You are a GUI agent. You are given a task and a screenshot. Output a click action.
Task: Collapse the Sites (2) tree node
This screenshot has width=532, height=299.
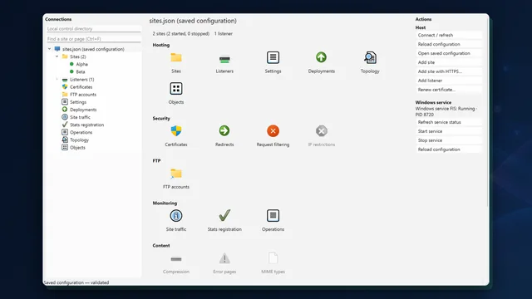(x=57, y=56)
